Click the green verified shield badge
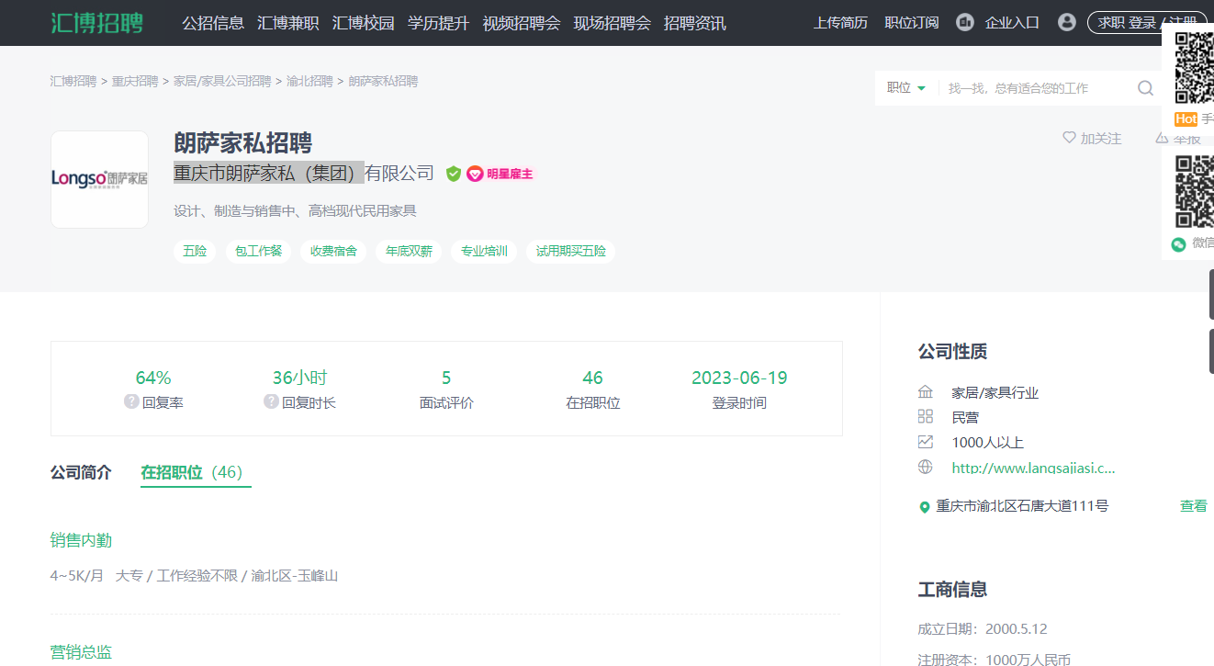 pos(454,174)
